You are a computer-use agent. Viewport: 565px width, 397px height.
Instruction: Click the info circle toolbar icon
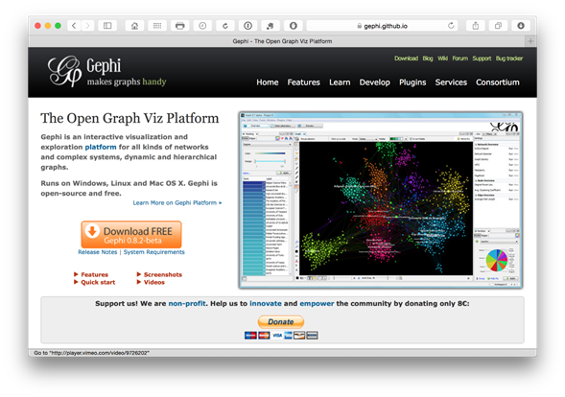pos(247,26)
